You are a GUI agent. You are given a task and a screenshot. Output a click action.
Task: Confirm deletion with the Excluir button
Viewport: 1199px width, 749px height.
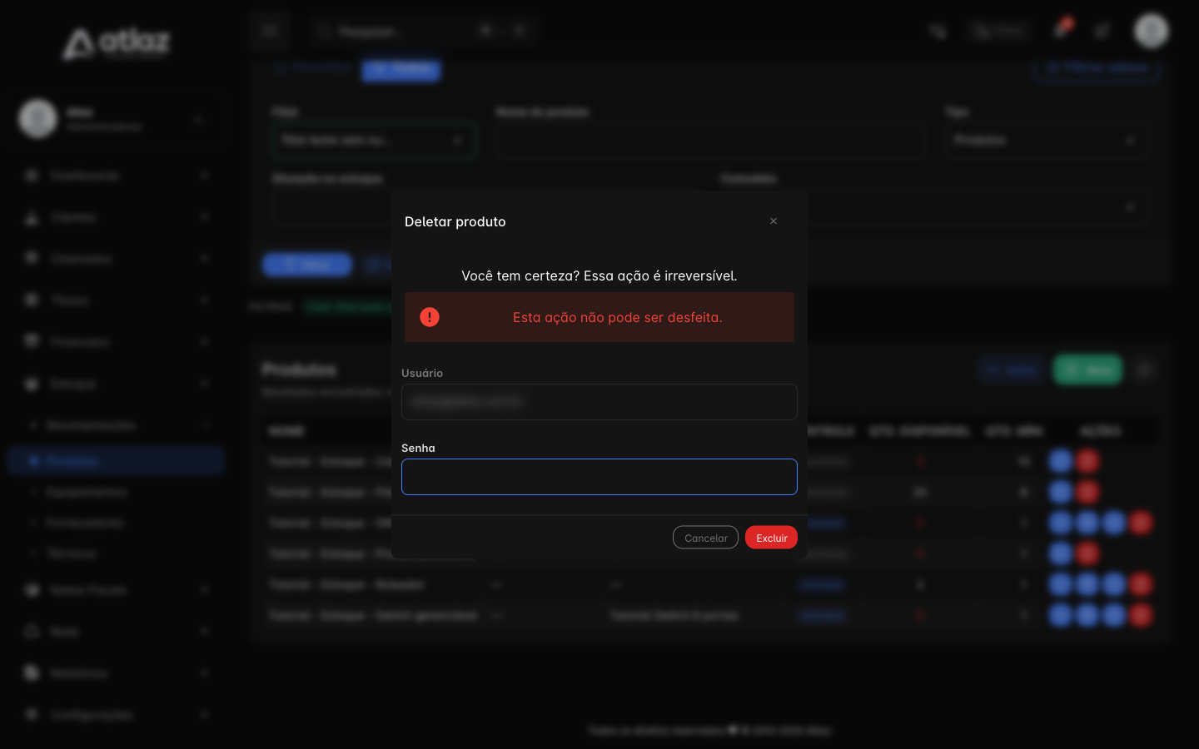(771, 538)
